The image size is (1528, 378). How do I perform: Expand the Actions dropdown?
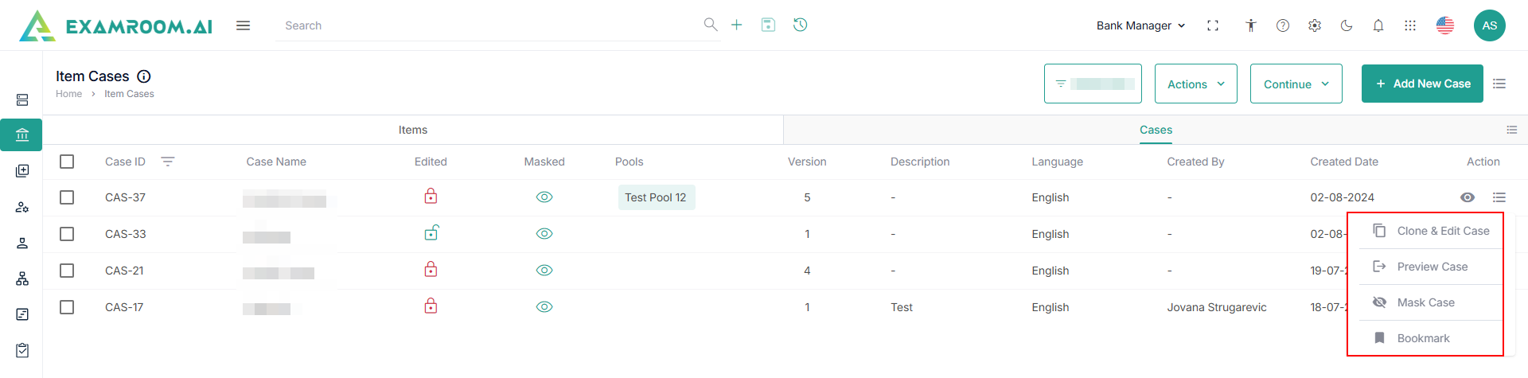(x=1195, y=84)
